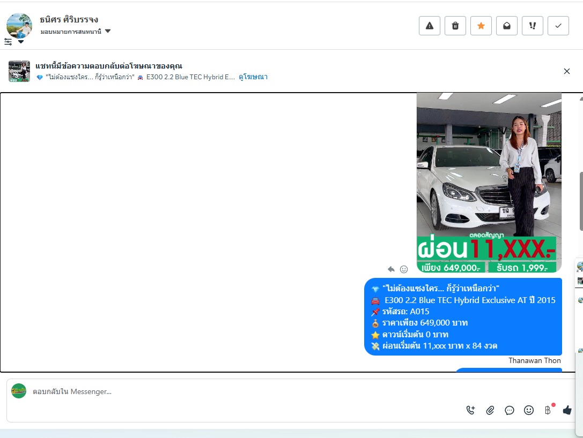Viewport: 583px width, 438px height.
Task: Open ad thumbnail in reply banner
Action: point(19,71)
